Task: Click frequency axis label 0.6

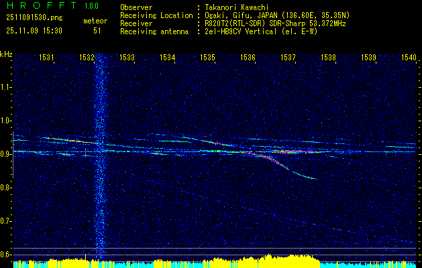Action: pyautogui.click(x=5, y=255)
